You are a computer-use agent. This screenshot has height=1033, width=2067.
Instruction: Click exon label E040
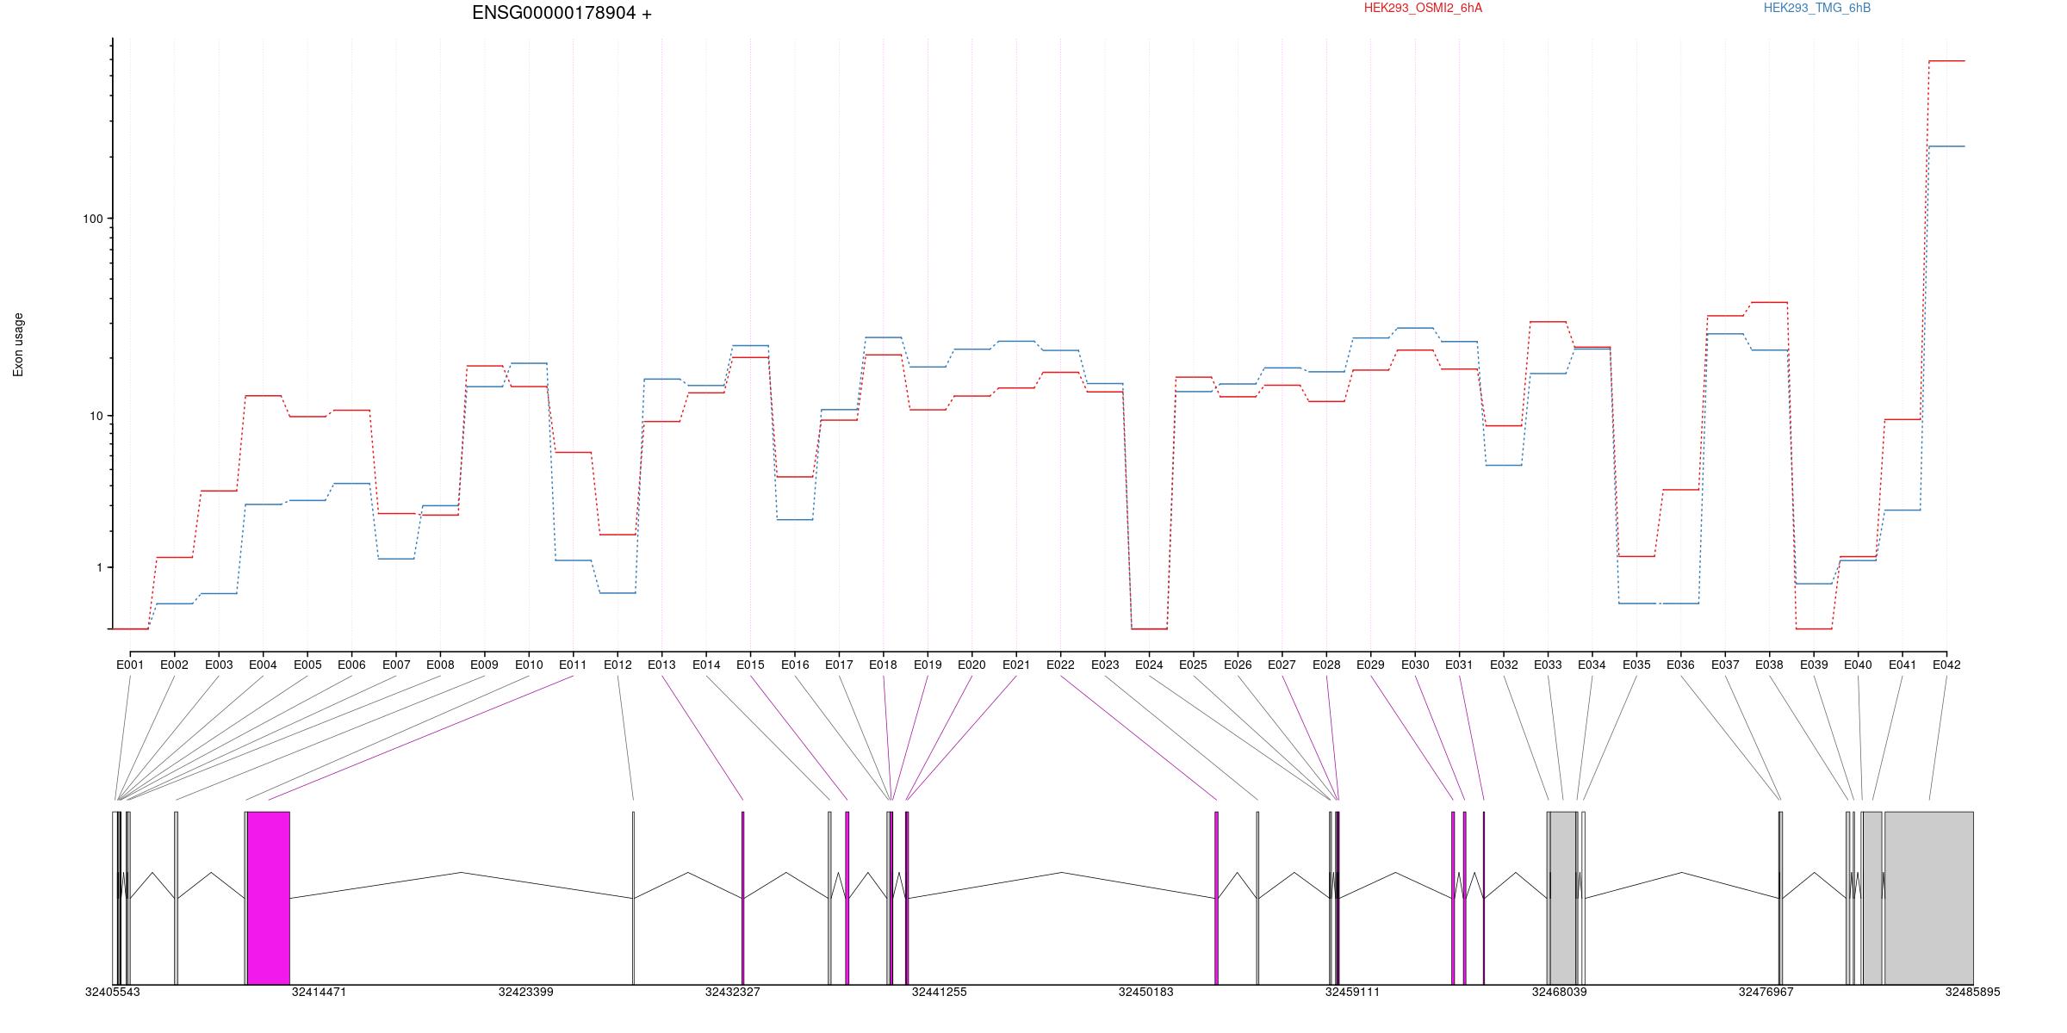pos(1858,665)
